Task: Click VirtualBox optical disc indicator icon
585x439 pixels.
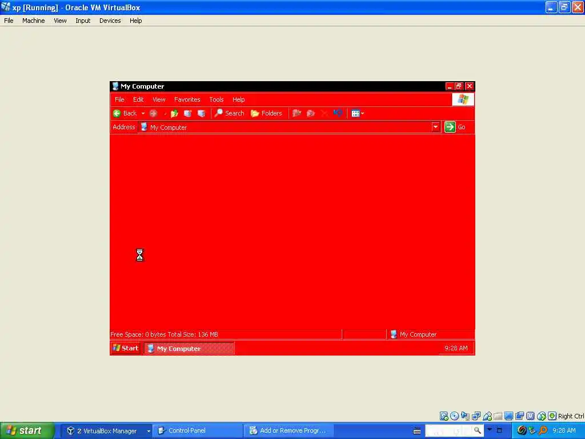Action: (454, 416)
